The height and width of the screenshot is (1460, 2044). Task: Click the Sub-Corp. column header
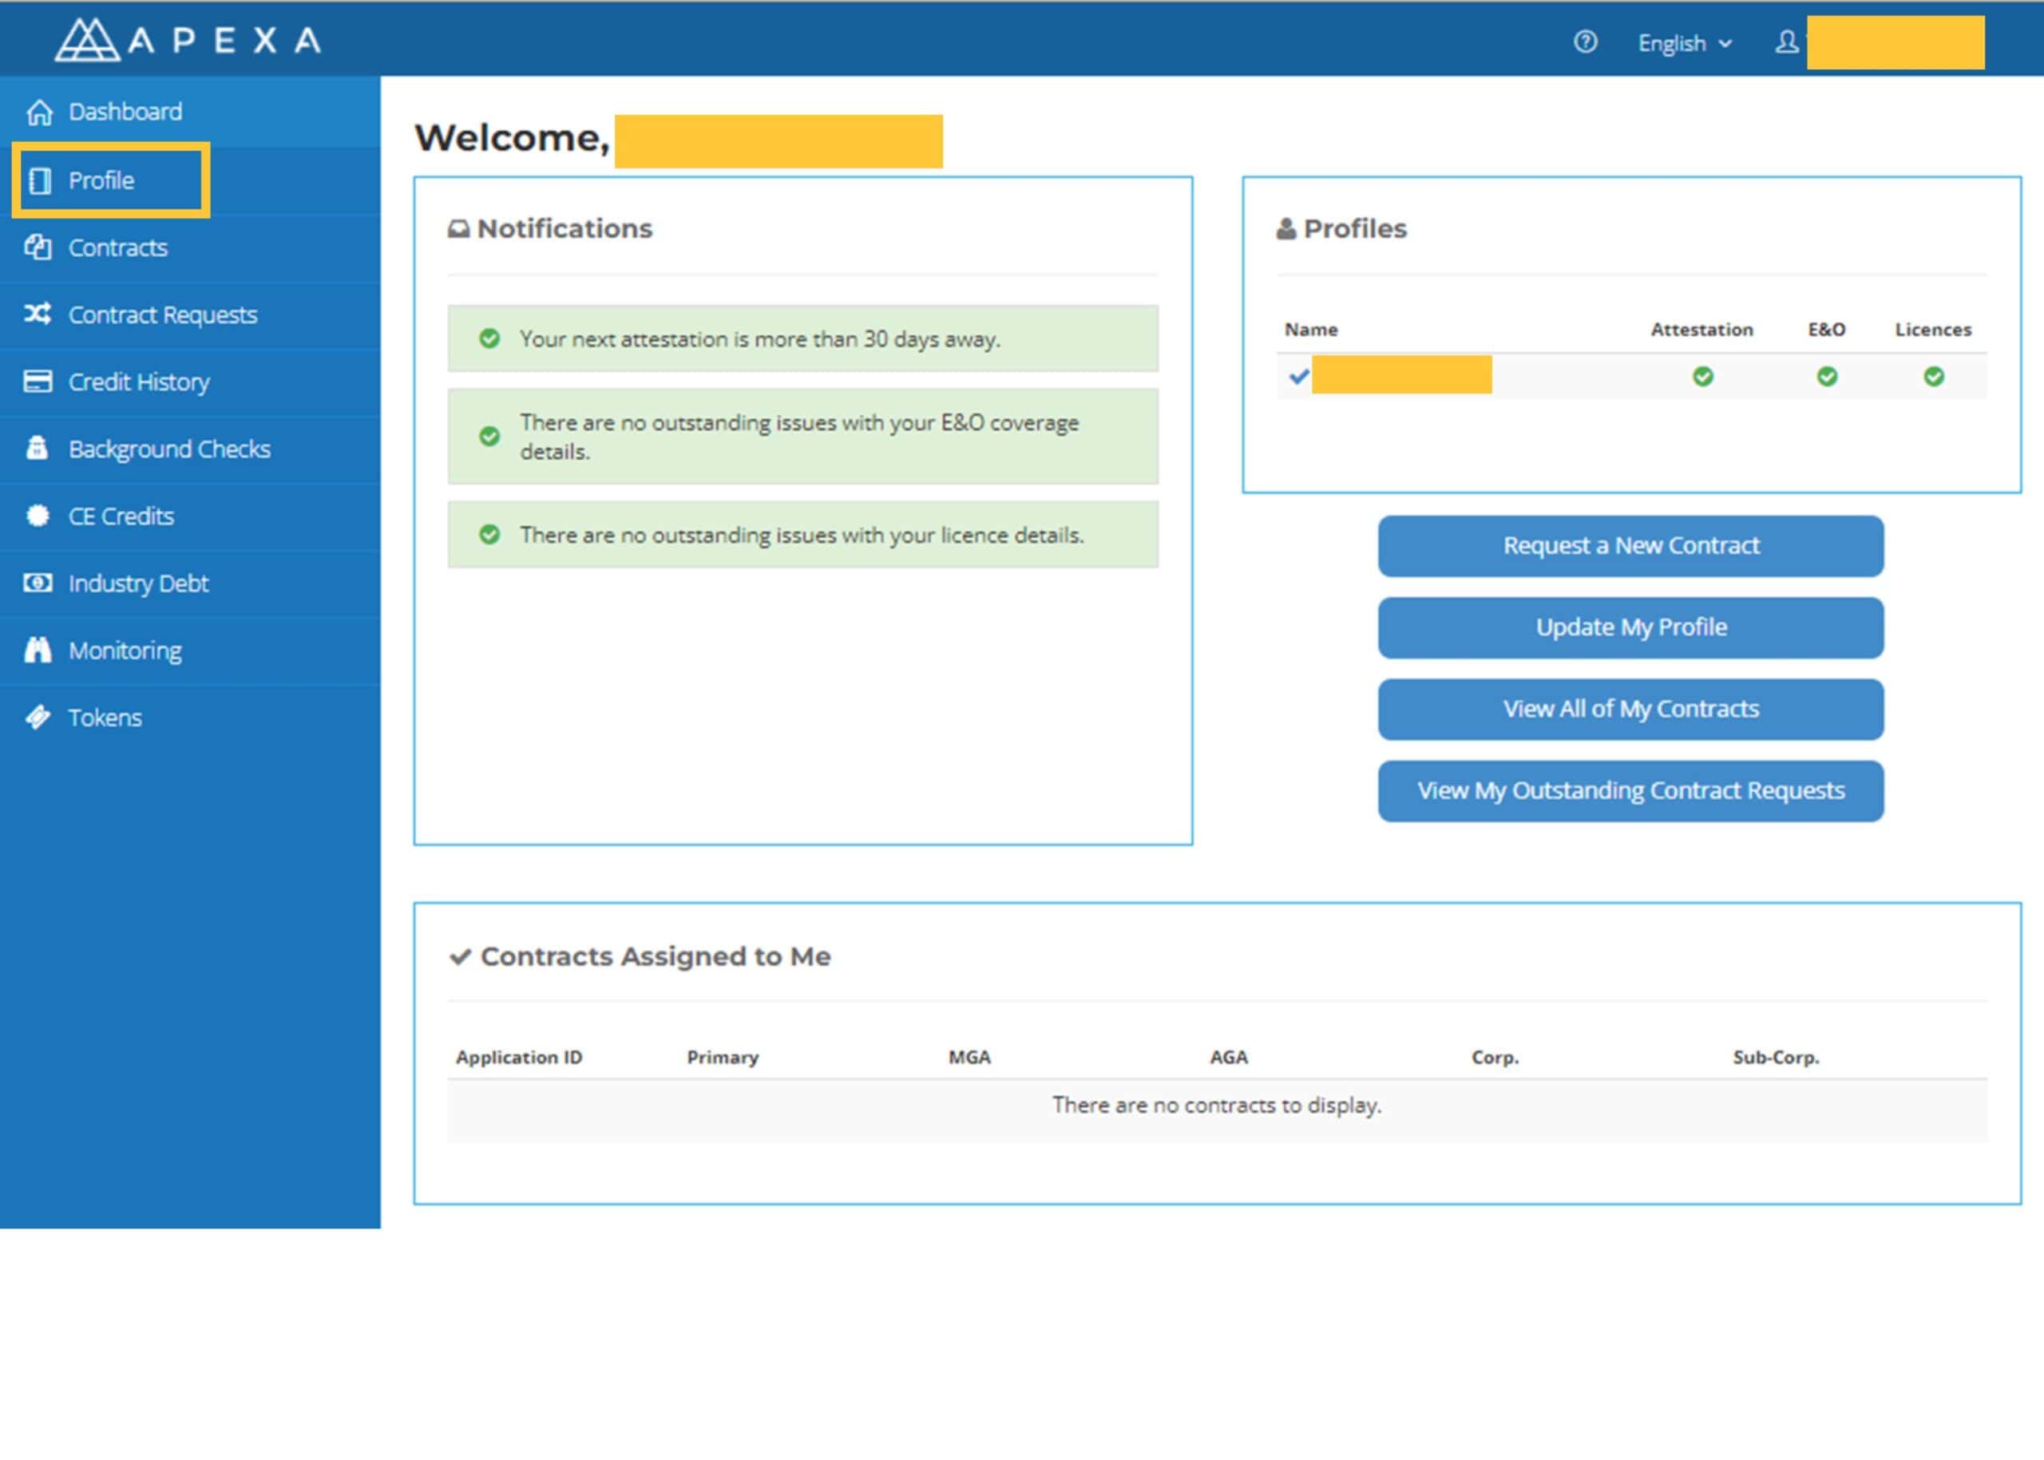click(x=1776, y=1057)
